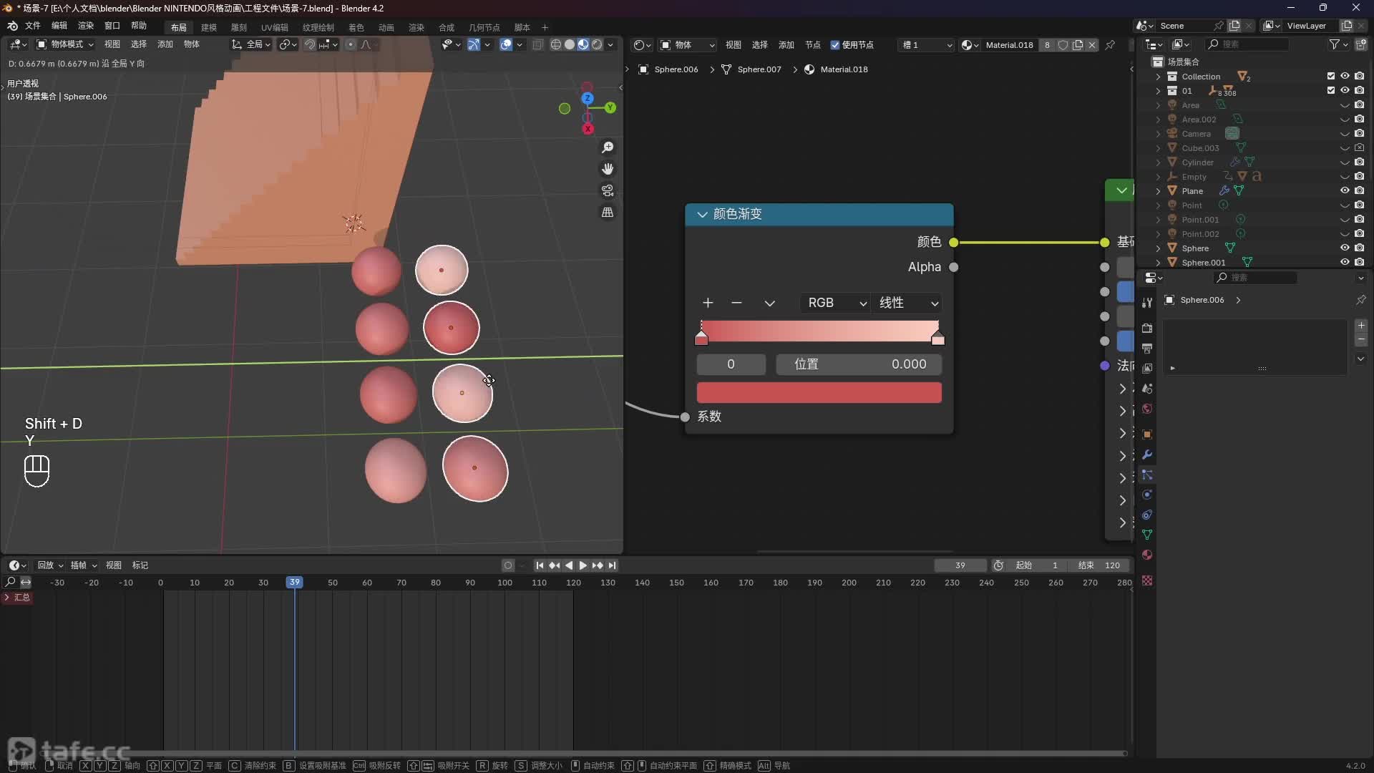Select solid viewport shading icon

click(570, 44)
